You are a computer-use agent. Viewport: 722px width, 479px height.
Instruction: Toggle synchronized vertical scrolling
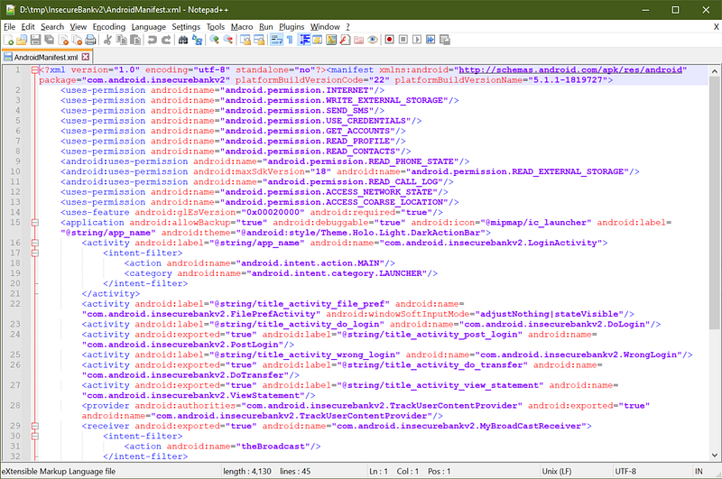point(245,40)
